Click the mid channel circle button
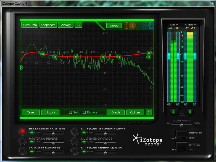 (x=132, y=25)
